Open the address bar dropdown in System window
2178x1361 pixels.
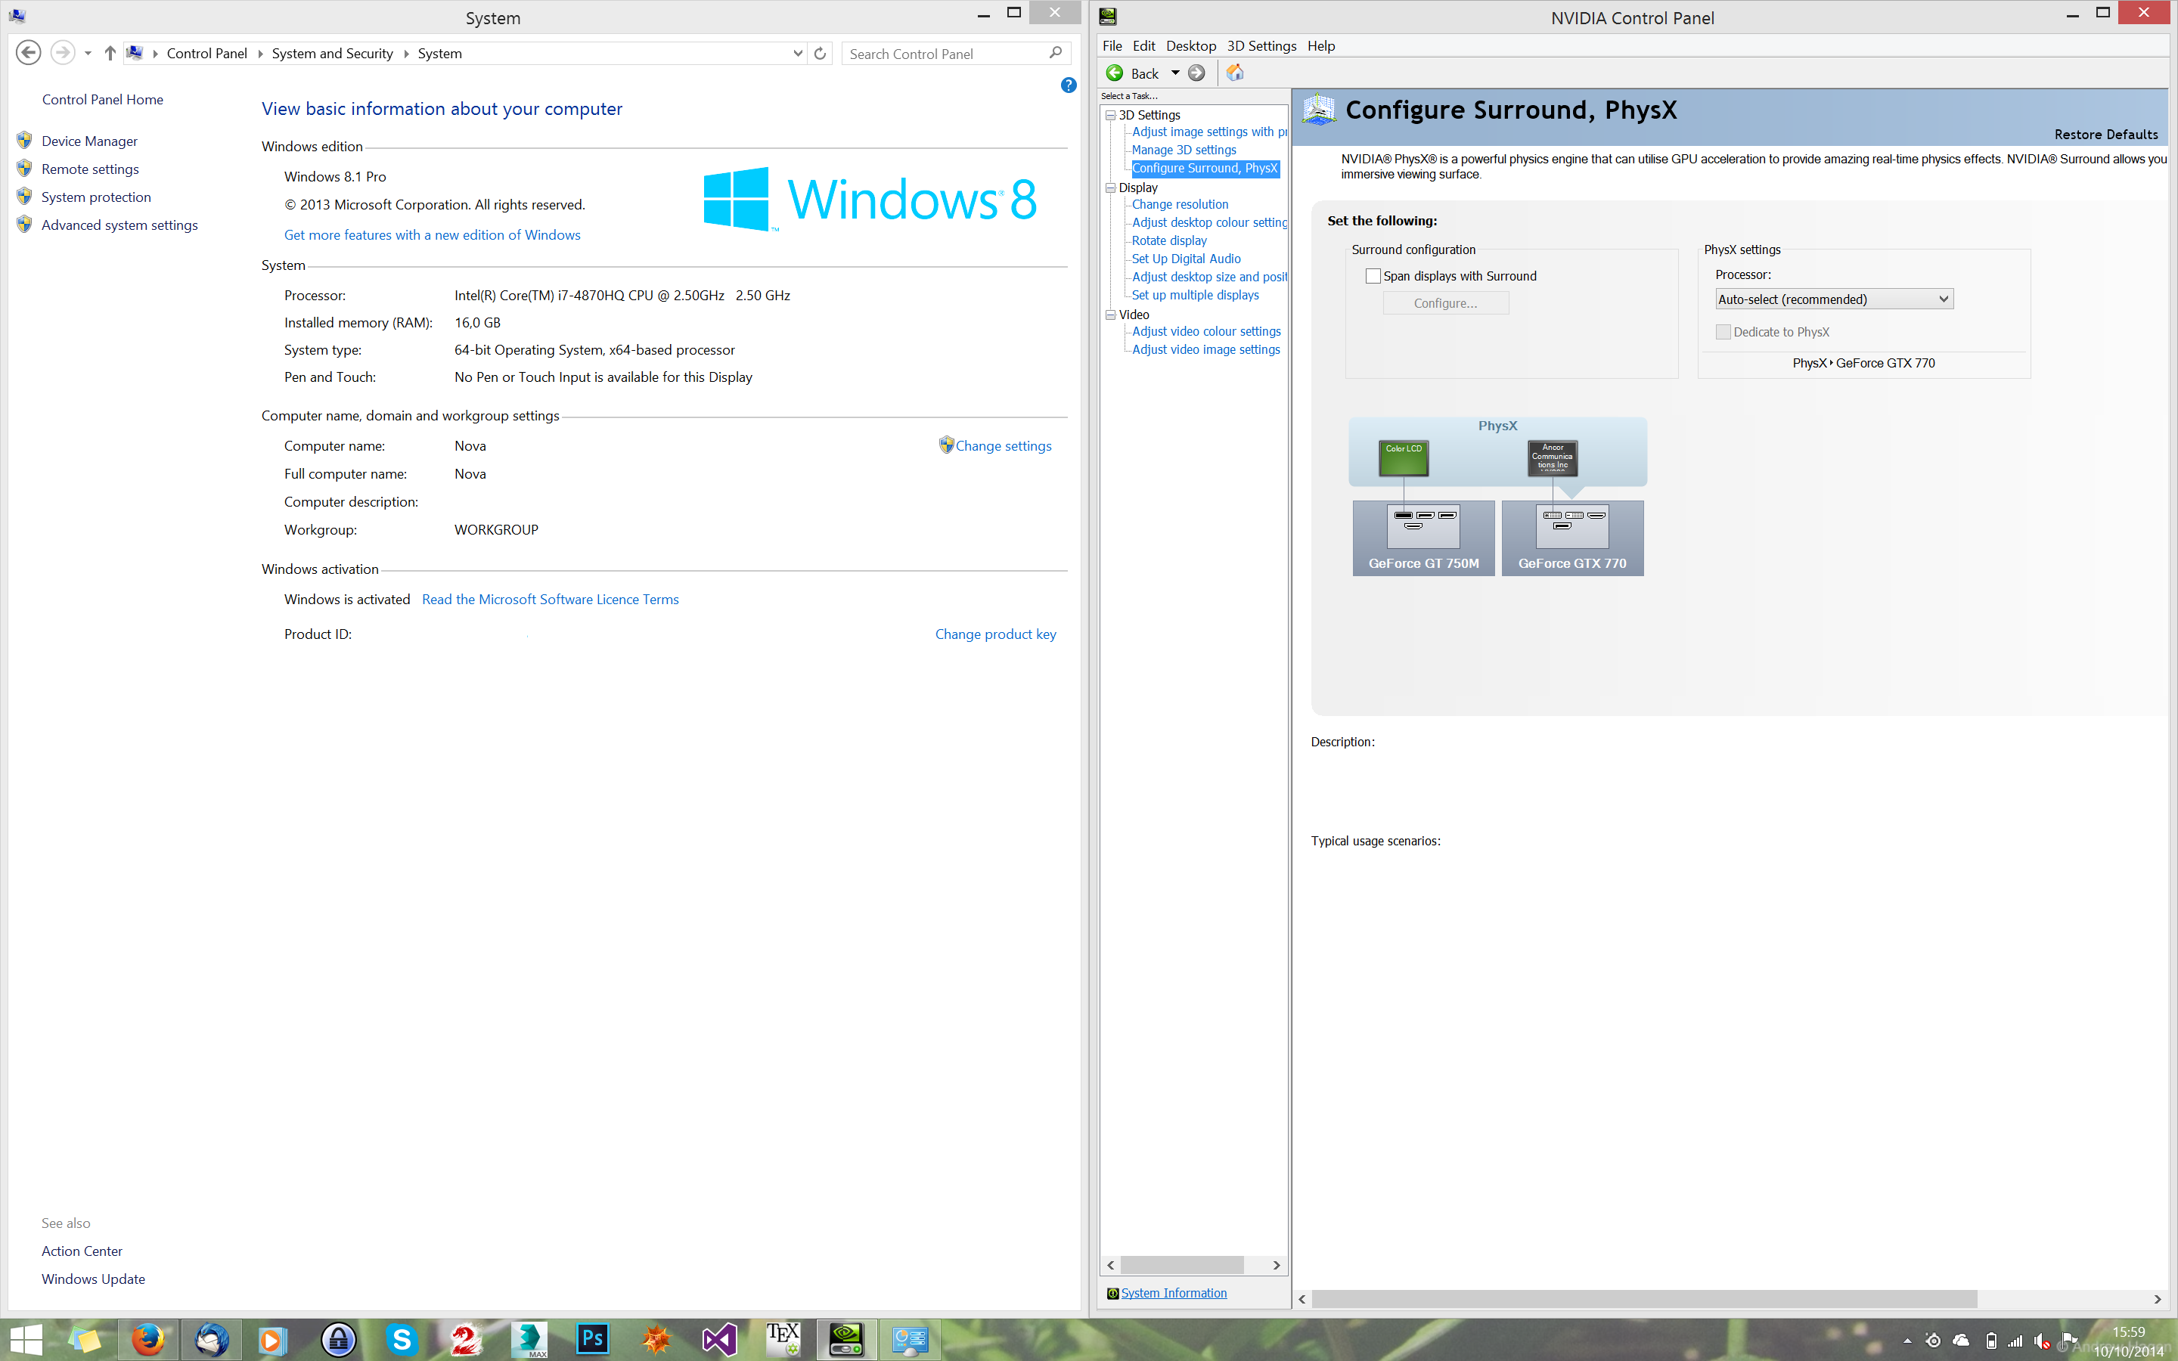click(x=797, y=54)
